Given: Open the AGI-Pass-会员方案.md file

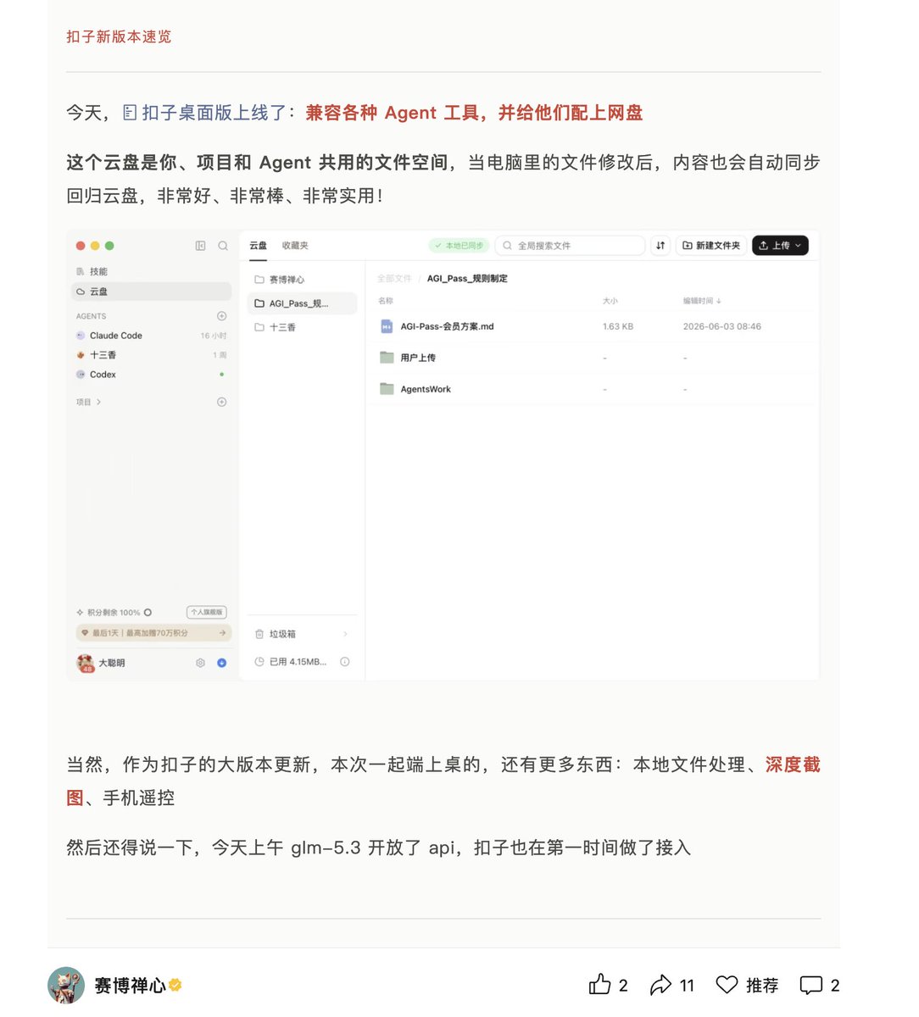Looking at the screenshot, I should pos(447,326).
